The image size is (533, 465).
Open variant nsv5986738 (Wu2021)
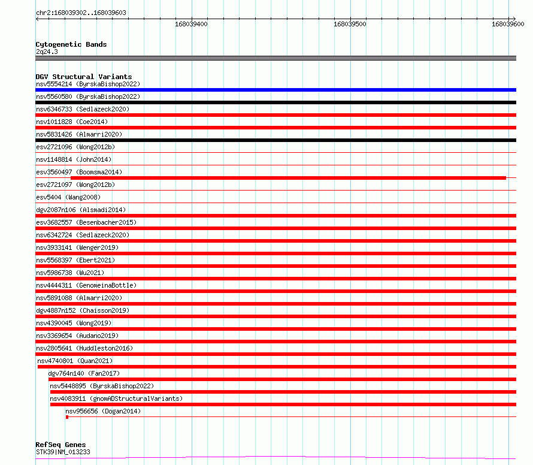click(70, 273)
